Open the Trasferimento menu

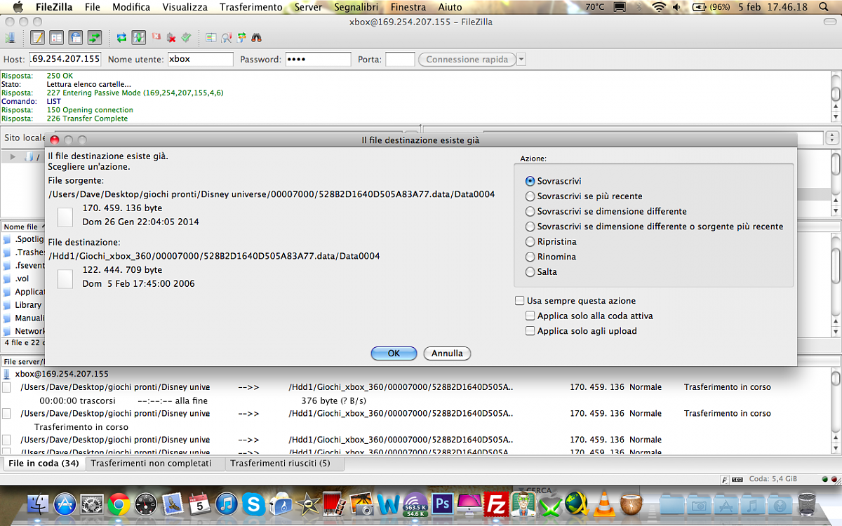(250, 7)
